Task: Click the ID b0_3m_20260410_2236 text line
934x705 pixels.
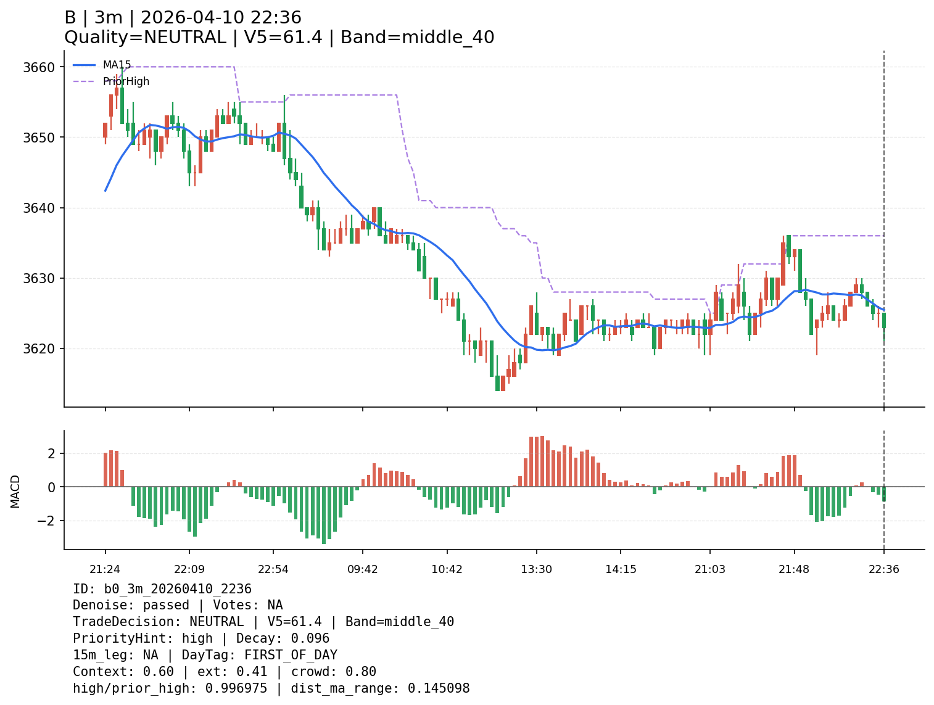Action: [162, 589]
